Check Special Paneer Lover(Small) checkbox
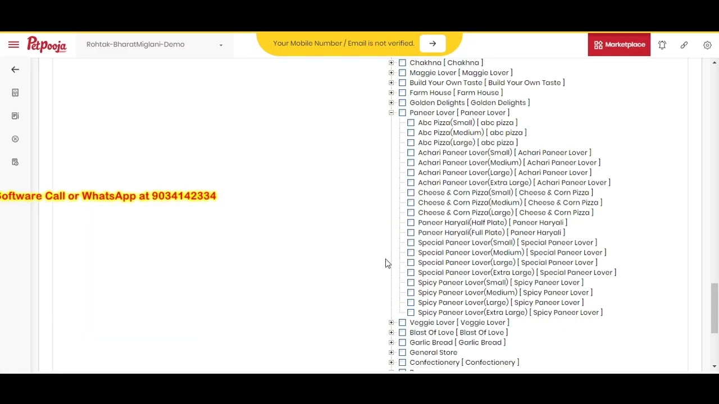 pyautogui.click(x=411, y=243)
